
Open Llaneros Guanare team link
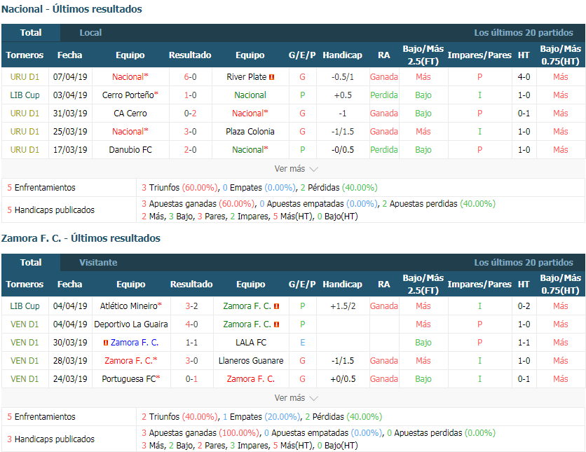[x=251, y=361]
